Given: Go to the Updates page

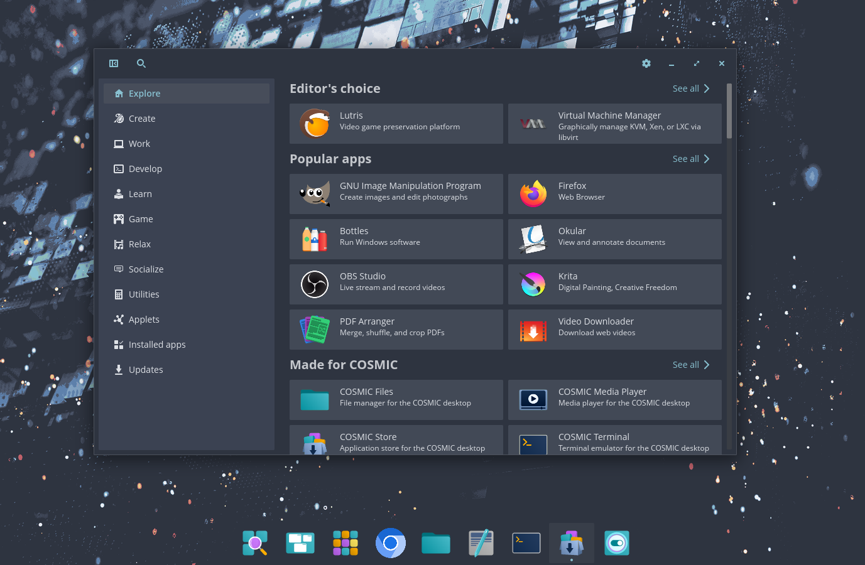Looking at the screenshot, I should click(x=146, y=370).
